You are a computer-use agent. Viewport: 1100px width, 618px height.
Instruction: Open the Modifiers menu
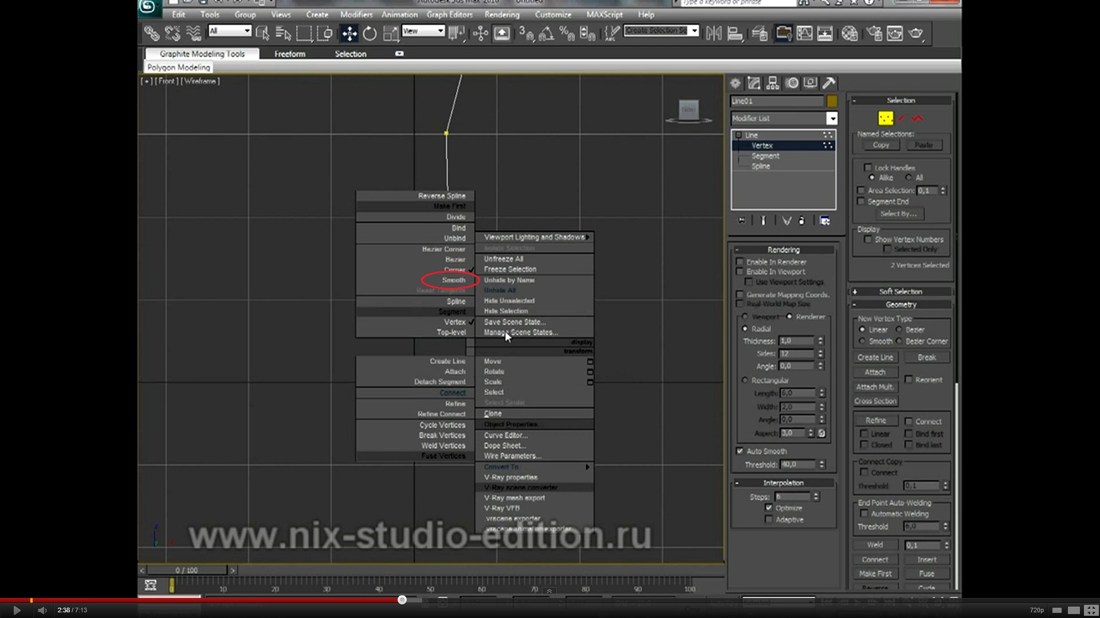356,14
